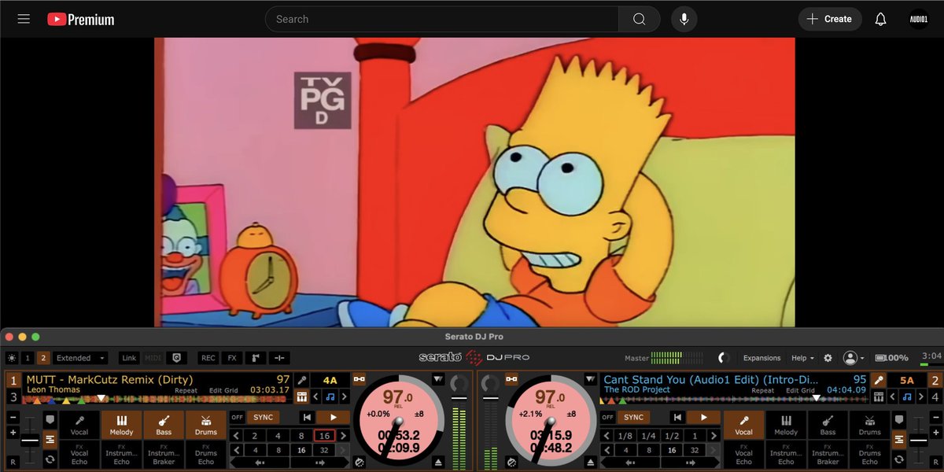Toggle left deck Drums stem pad
Screen dimensions: 944x472
pyautogui.click(x=205, y=425)
